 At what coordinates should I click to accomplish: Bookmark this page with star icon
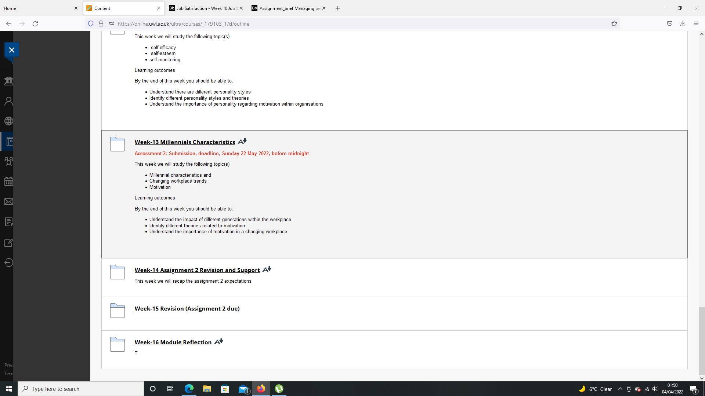(614, 23)
